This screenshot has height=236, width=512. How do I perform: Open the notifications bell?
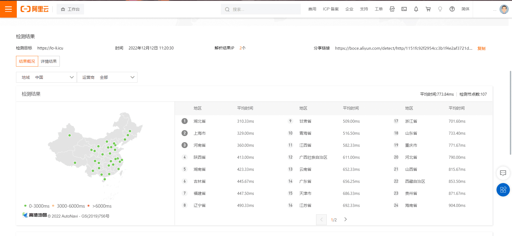click(416, 9)
